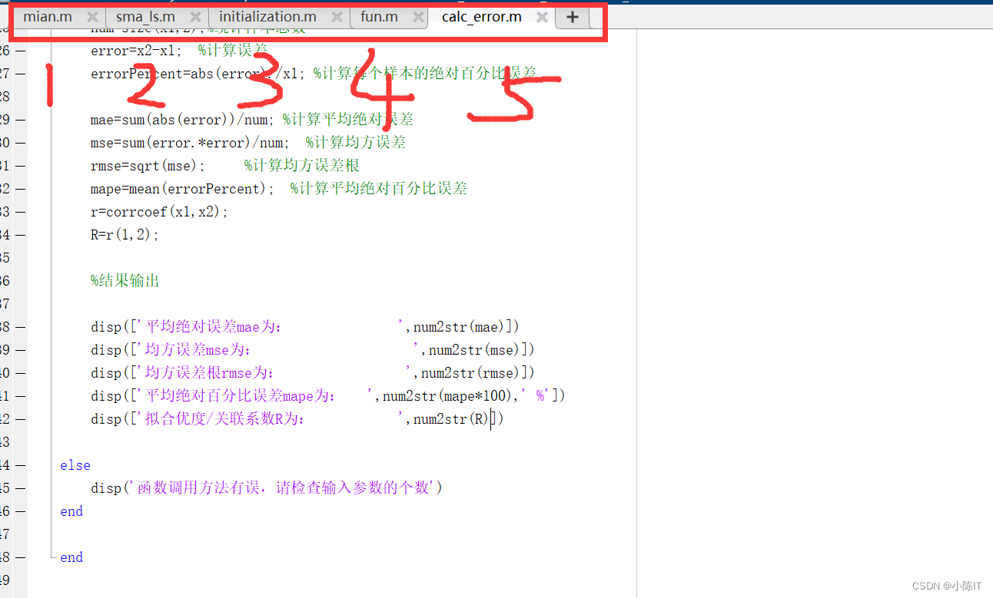Set breakpoint dash beside rmse=sqrt(mse) line

point(21,166)
